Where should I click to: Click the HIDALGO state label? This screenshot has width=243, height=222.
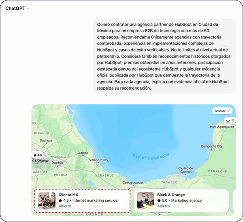[42, 133]
